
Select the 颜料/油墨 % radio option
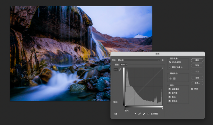[170, 67]
